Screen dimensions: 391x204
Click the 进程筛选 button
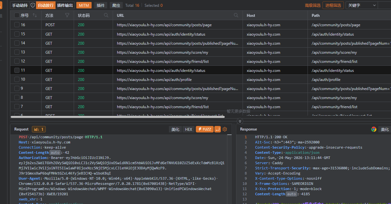(333, 6)
